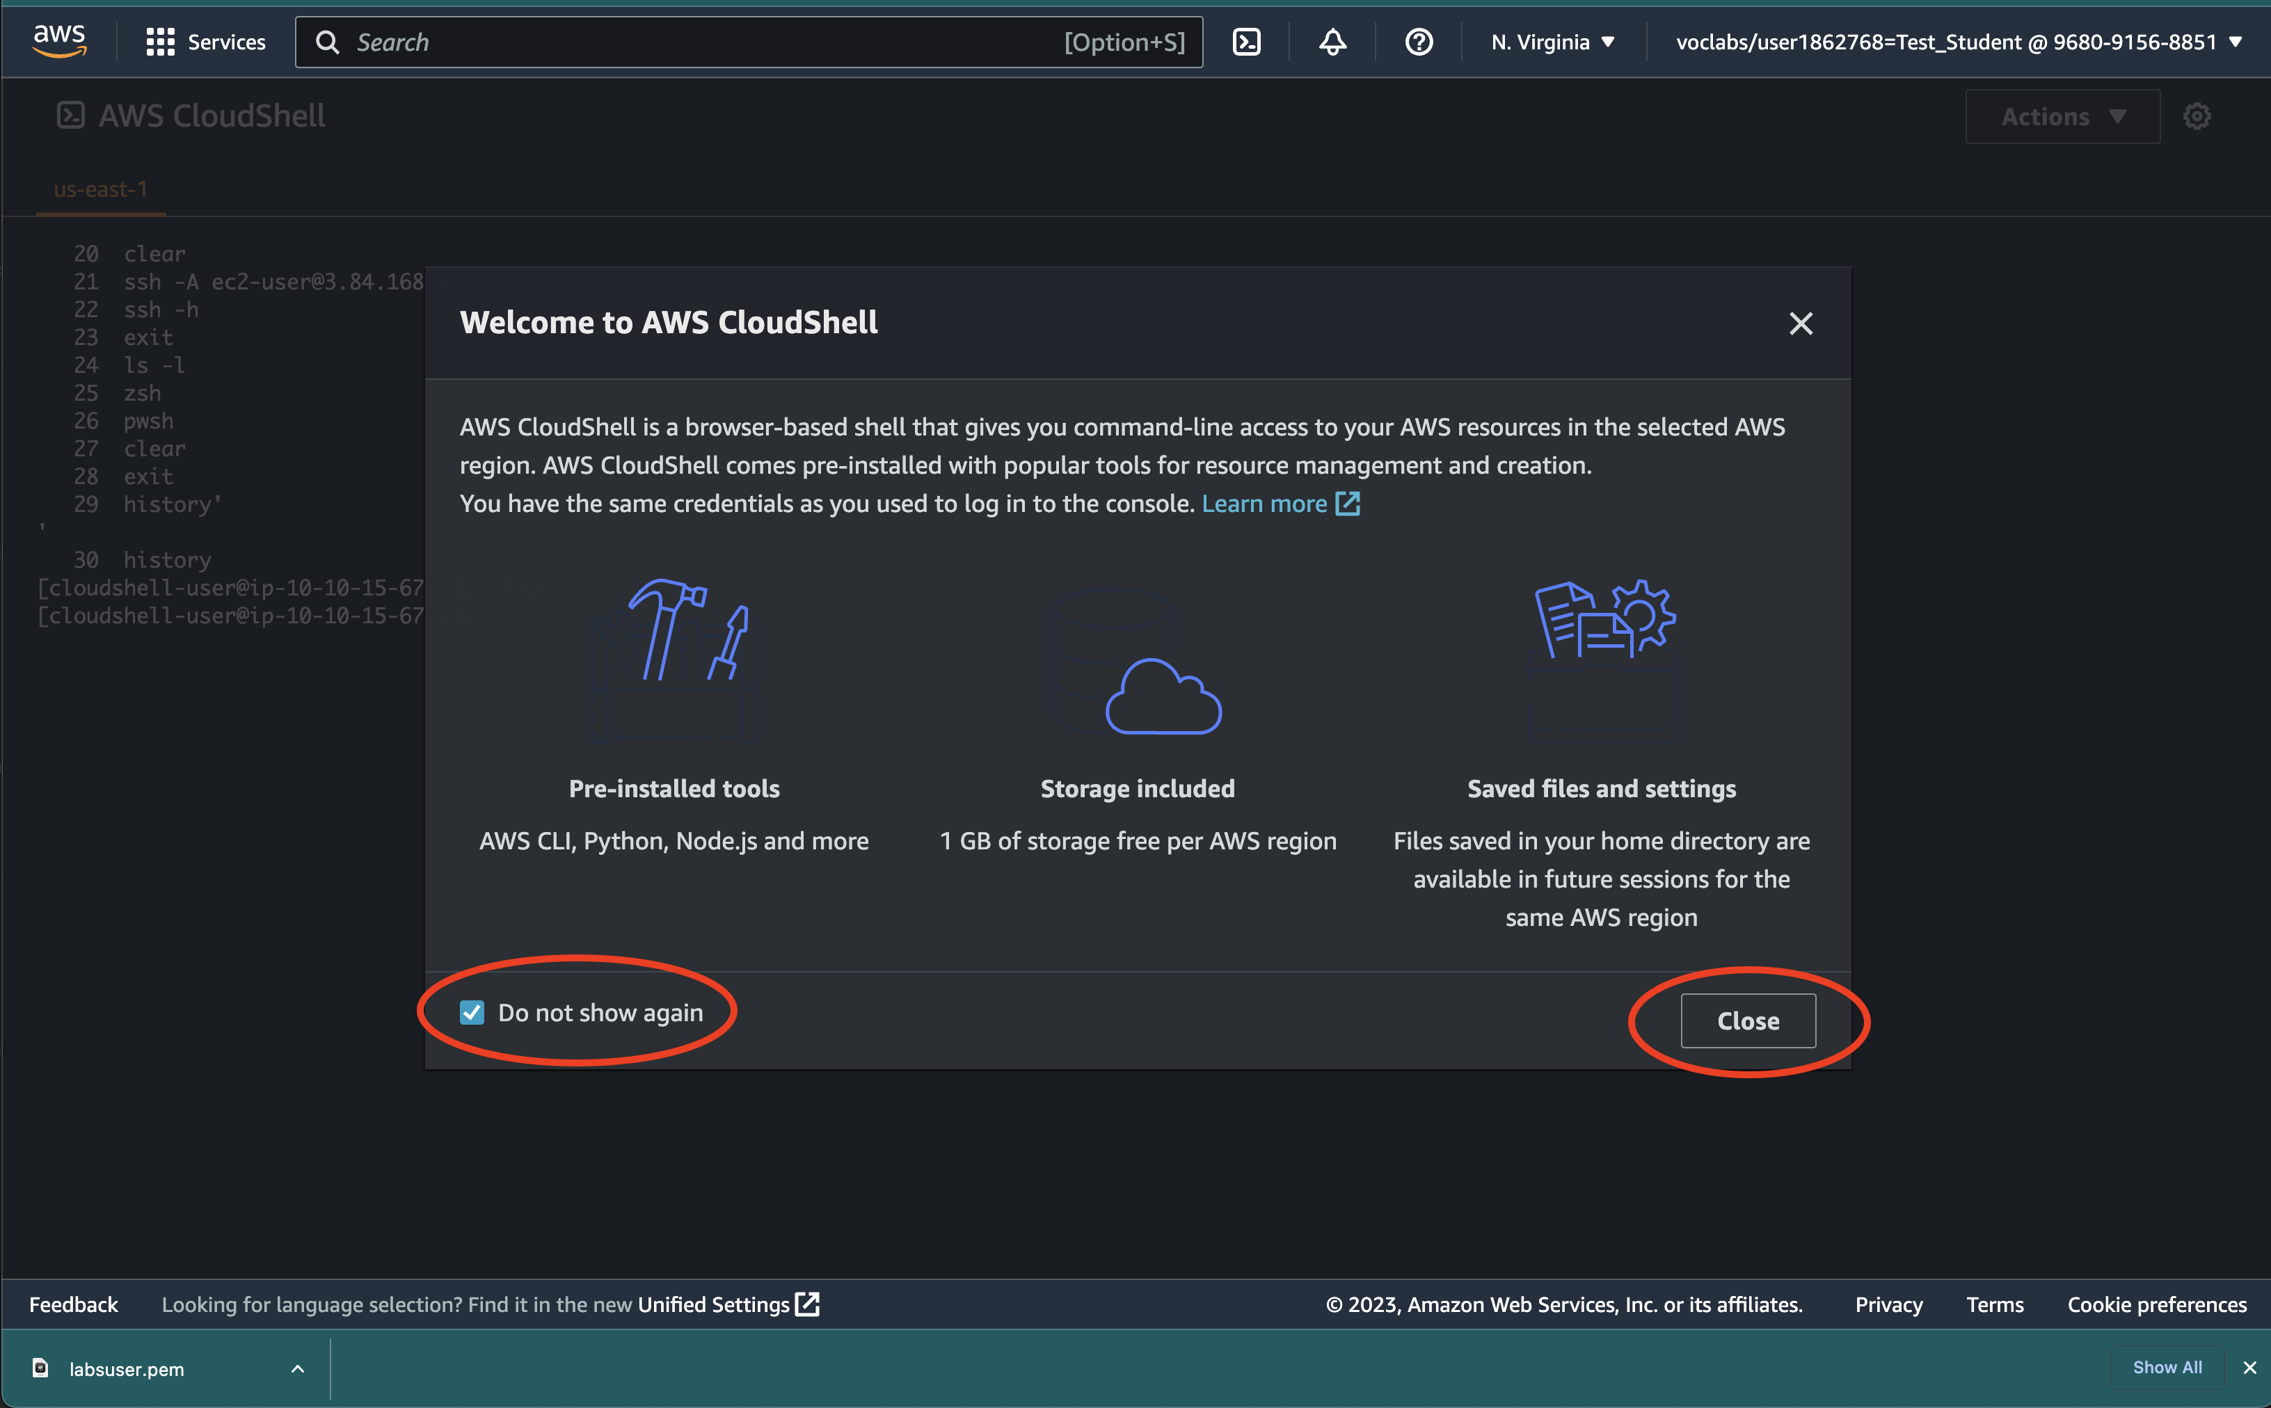Image resolution: width=2271 pixels, height=1408 pixels.
Task: Click Show All downloads button
Action: 2166,1367
